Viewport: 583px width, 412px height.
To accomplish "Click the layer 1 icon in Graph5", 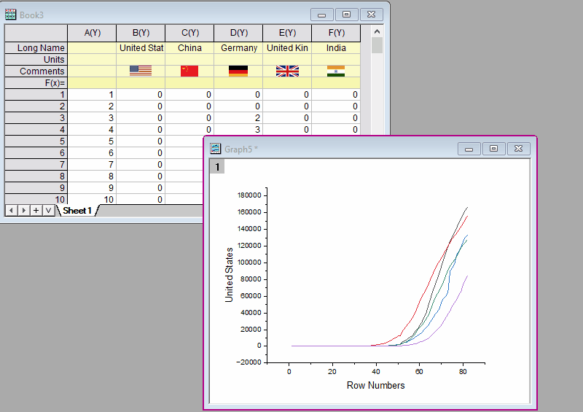I will [219, 168].
